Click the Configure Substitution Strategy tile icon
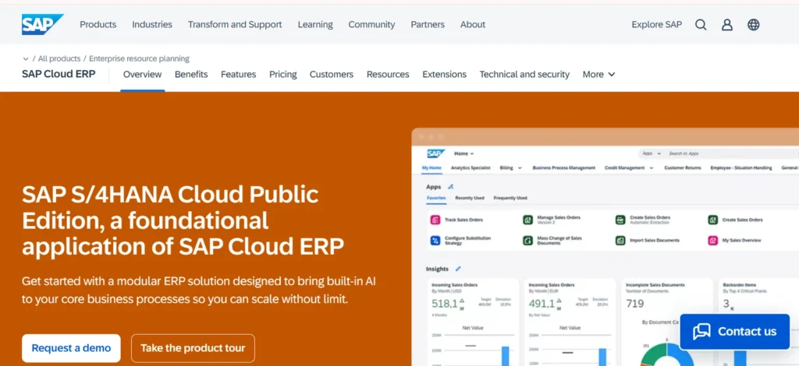Image resolution: width=799 pixels, height=366 pixels. 435,241
